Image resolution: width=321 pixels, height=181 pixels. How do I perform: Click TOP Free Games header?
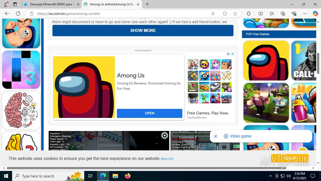tap(258, 34)
